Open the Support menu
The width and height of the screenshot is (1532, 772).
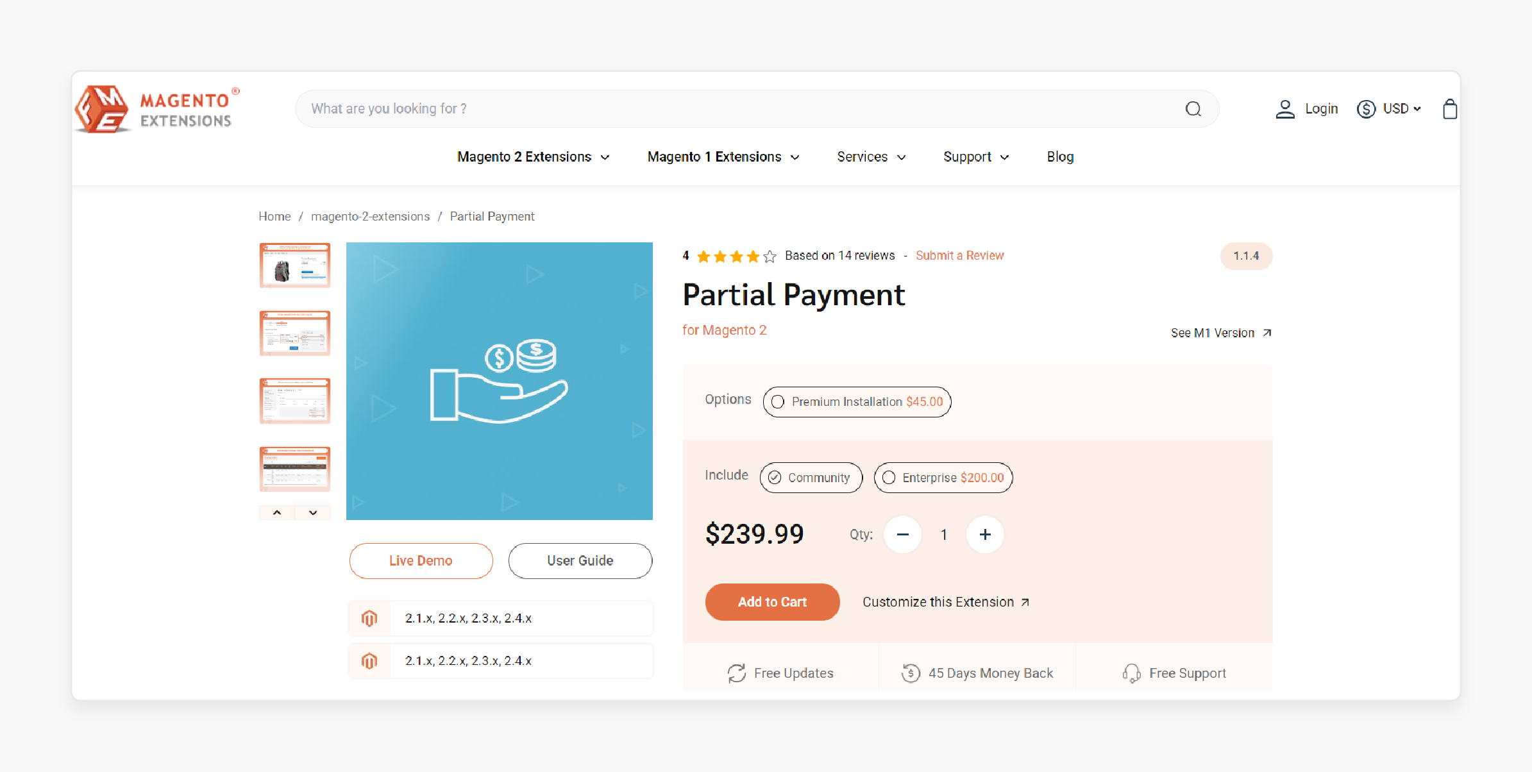point(975,156)
